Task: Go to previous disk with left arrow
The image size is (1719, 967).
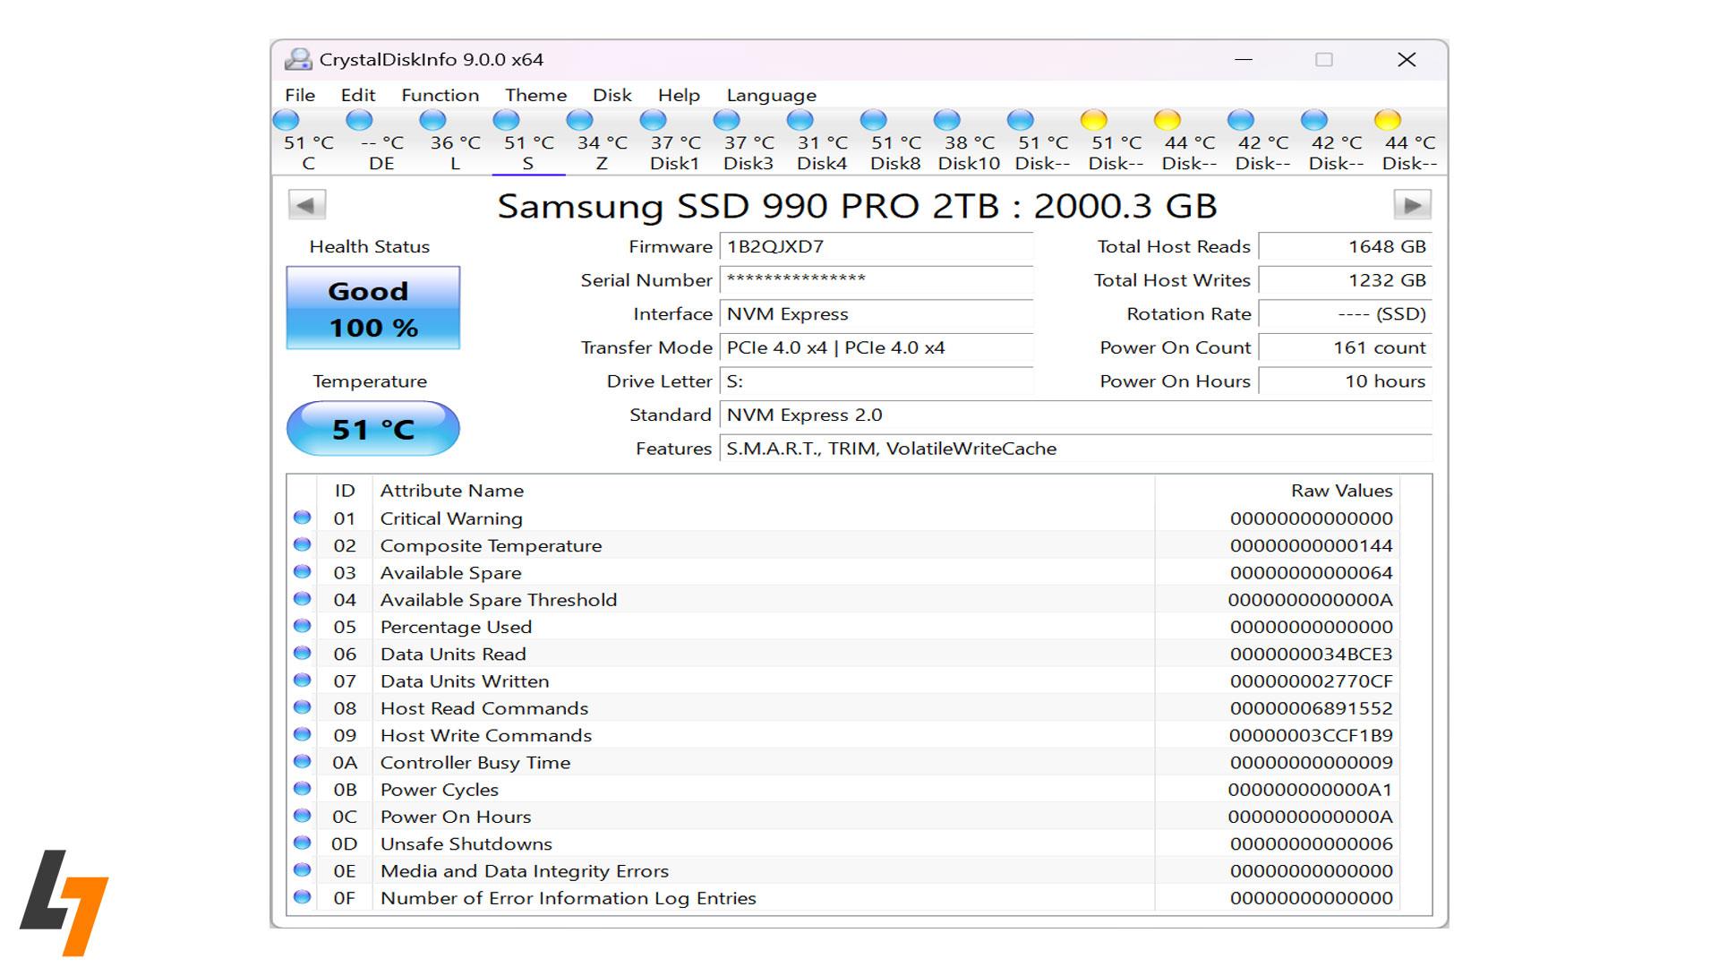Action: point(306,205)
